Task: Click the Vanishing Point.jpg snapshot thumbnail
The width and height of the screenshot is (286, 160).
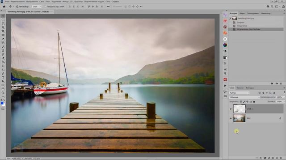Action: pos(234,18)
